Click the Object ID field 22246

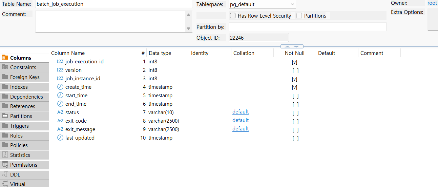pos(259,38)
